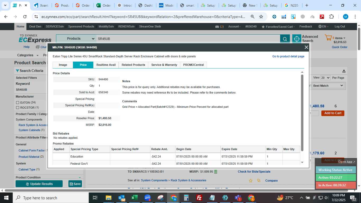Click the browser zoom magnifier icon
Viewport: 361px width, 203px height.
pos(252,17)
